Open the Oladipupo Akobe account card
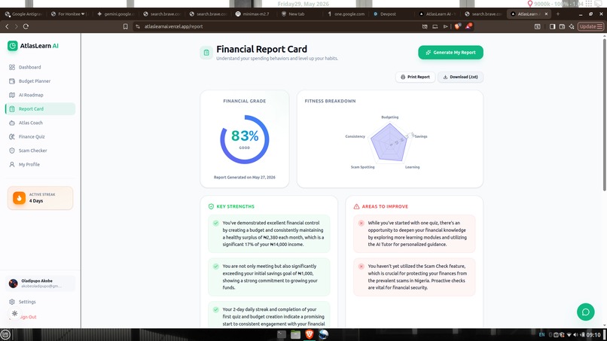This screenshot has width=607, height=341. click(40, 283)
